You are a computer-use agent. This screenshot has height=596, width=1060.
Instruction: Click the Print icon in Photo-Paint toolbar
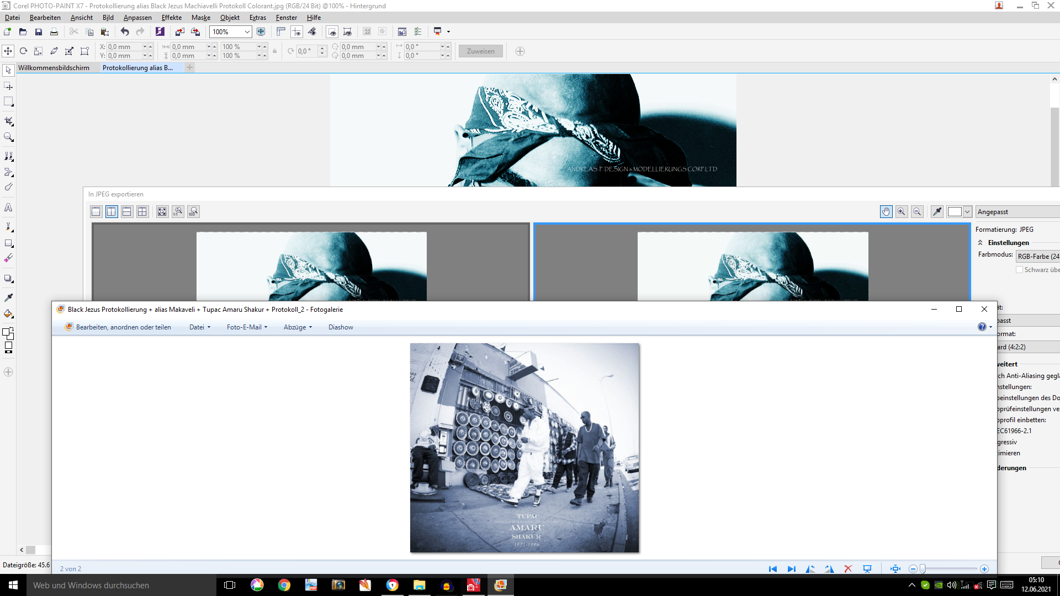pos(54,32)
